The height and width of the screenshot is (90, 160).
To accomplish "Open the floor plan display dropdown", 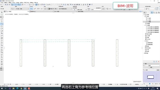I will click(x=65, y=9).
